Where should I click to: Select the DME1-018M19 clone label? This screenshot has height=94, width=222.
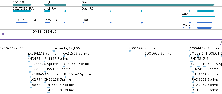coord(44,32)
